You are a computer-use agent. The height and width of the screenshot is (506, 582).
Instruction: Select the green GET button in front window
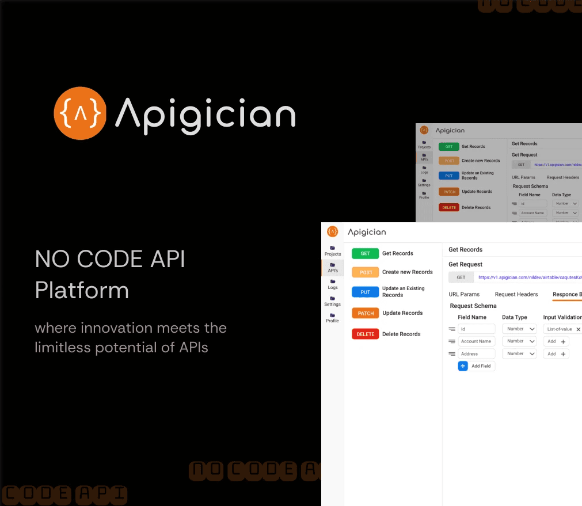click(365, 253)
